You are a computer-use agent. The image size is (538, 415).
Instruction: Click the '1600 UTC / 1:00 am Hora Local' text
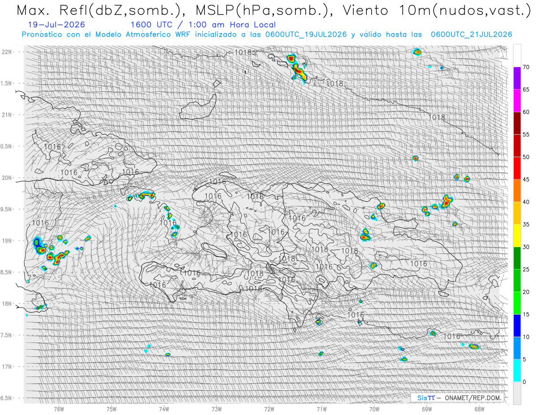203,25
